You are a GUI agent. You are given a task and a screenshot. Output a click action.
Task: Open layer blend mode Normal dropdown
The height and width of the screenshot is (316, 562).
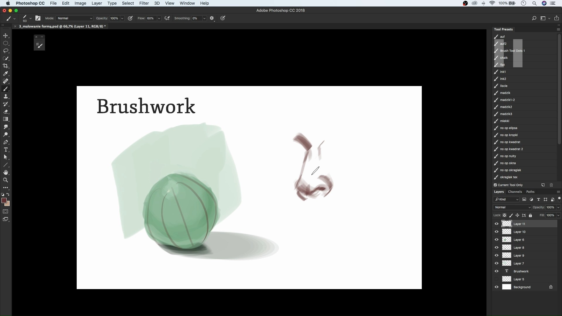tap(512, 207)
